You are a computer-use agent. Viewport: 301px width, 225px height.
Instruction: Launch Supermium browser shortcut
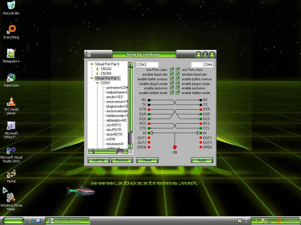pos(11,80)
